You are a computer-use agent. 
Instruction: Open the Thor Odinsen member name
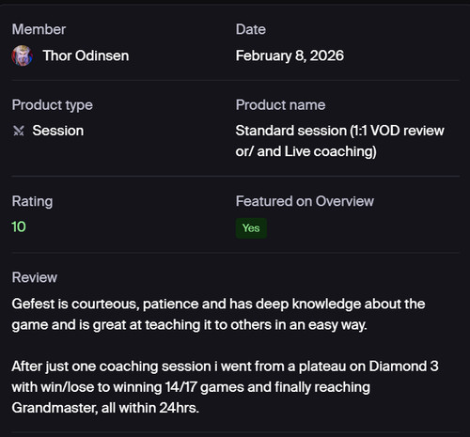pyautogui.click(x=86, y=55)
